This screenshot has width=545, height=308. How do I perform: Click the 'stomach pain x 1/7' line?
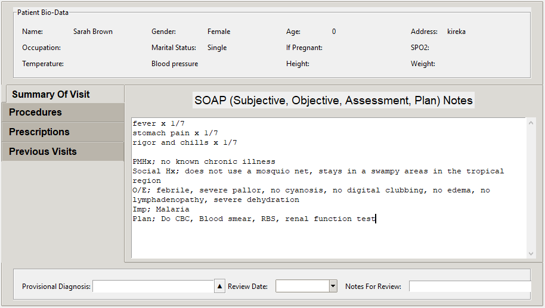click(175, 133)
